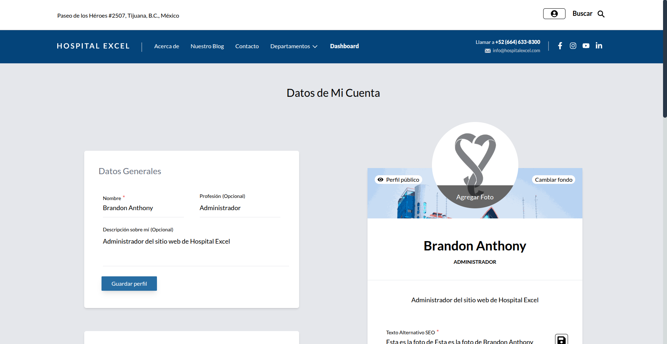
Task: Expand the Departamentos dropdown menu
Action: pos(294,46)
